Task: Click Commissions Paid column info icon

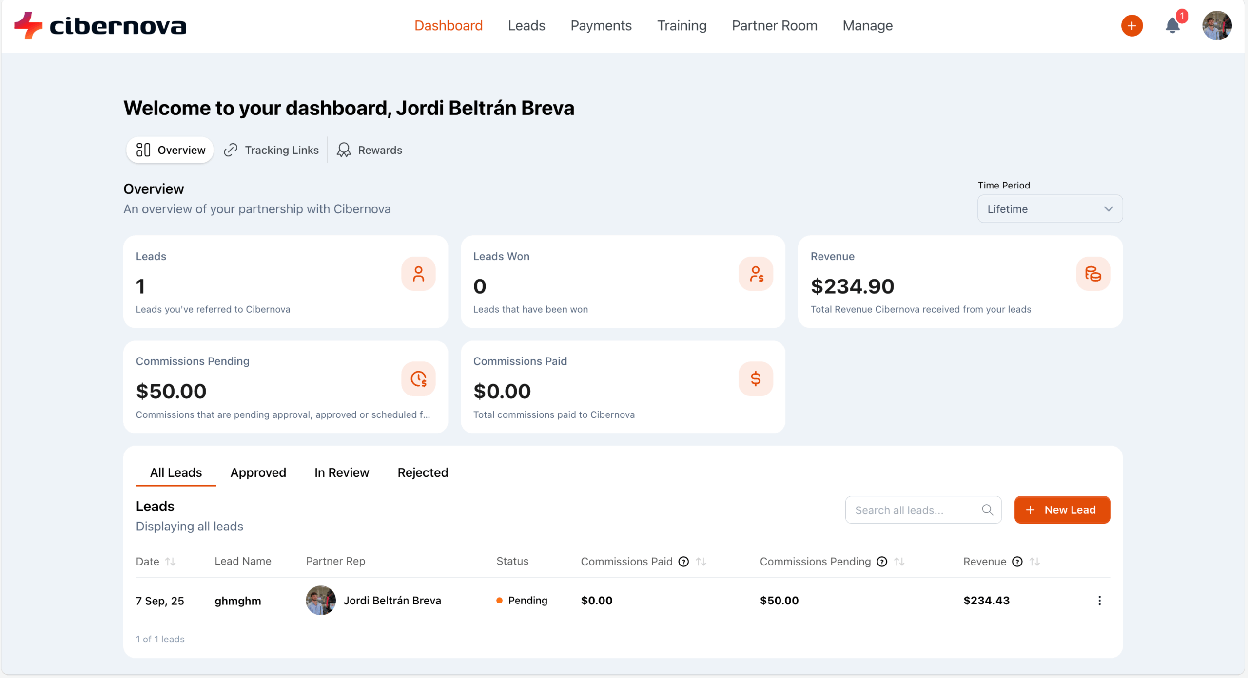Action: [x=684, y=562]
